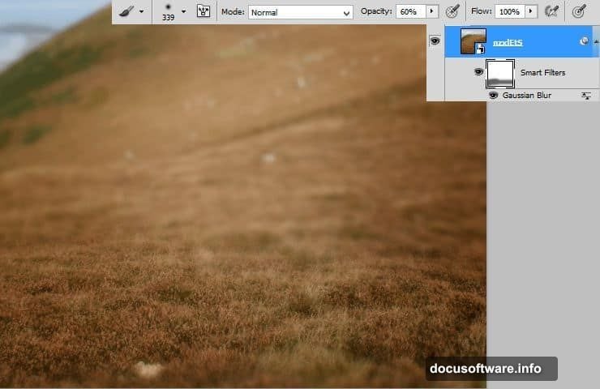Screen dimensions: 600x389
Task: Open the tool preset picker arrow
Action: [142, 12]
